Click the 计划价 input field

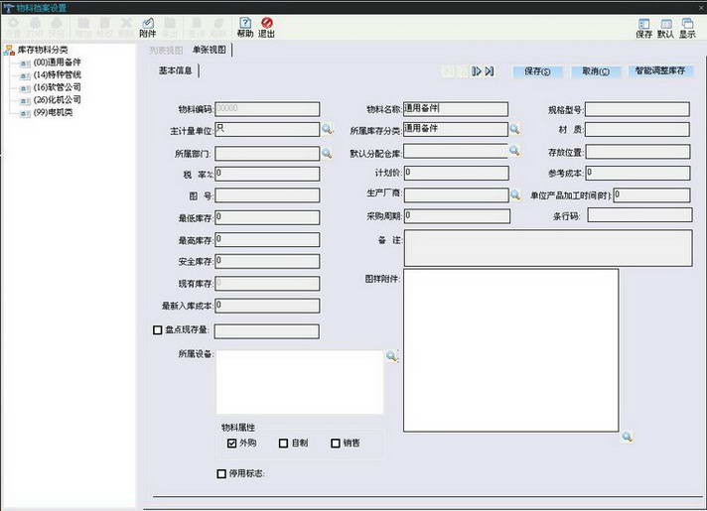click(457, 173)
